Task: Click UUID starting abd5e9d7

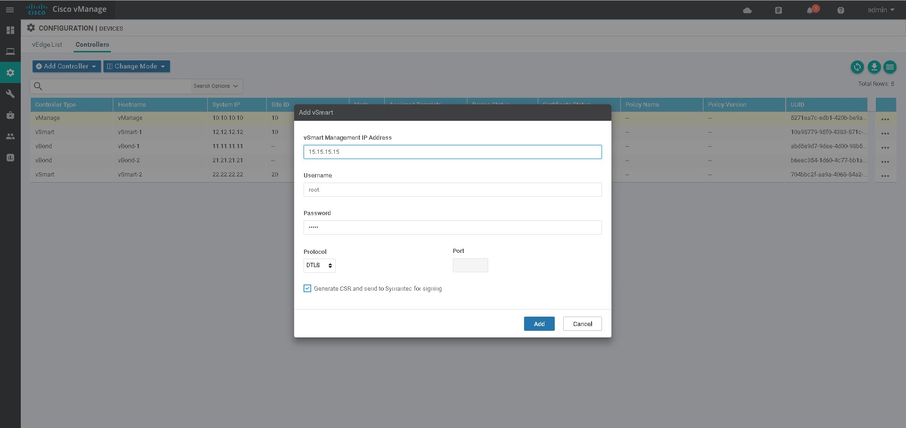Action: tap(829, 146)
